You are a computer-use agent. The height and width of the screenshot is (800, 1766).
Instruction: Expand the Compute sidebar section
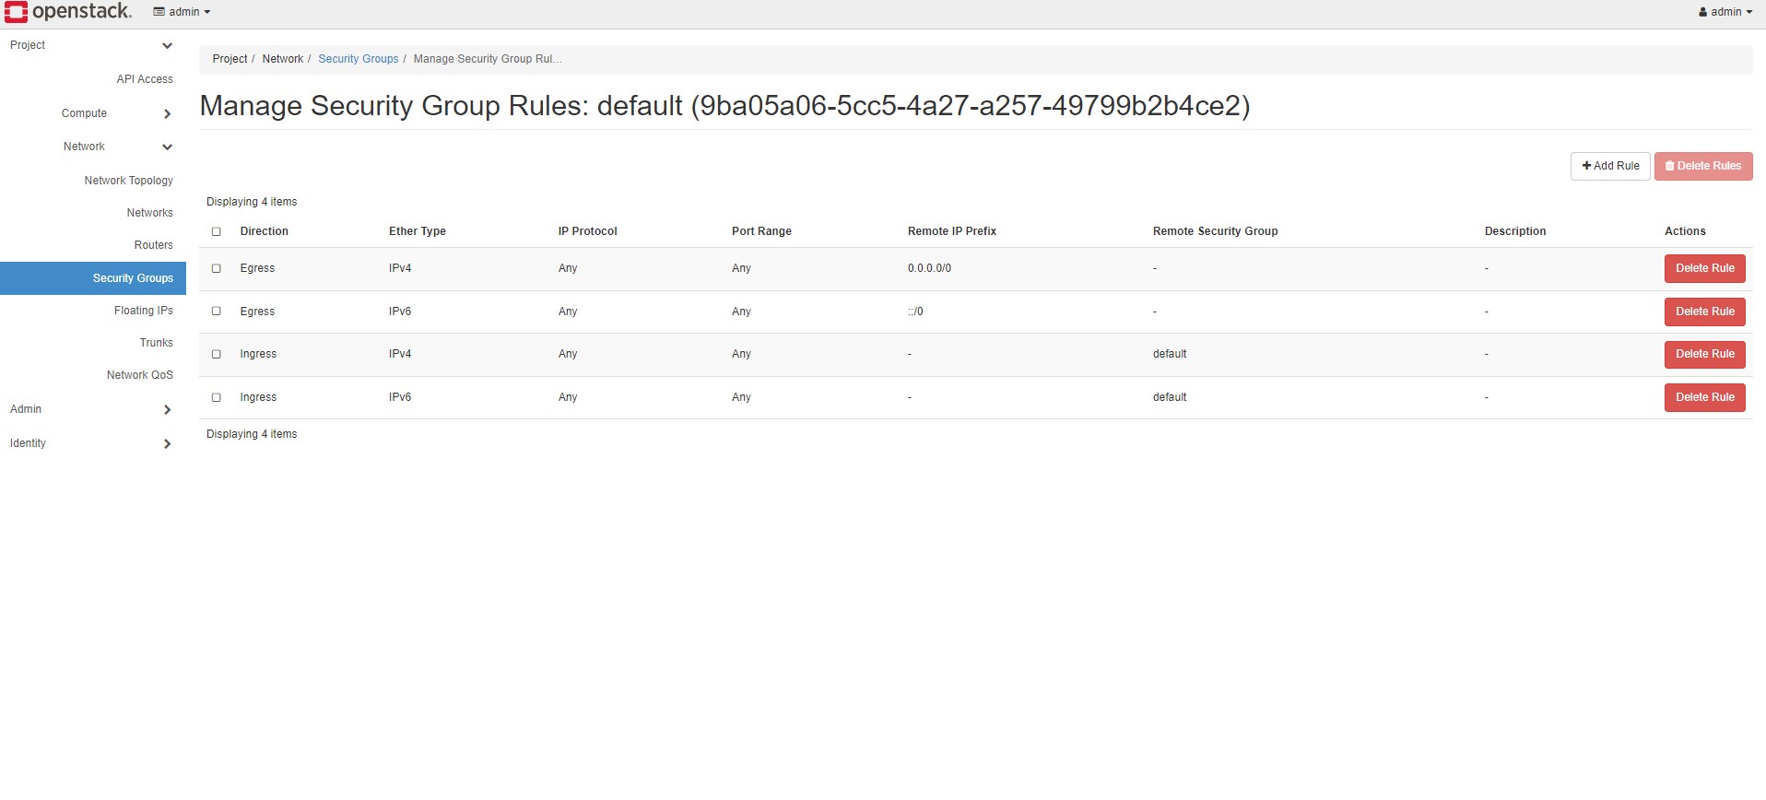(x=167, y=113)
